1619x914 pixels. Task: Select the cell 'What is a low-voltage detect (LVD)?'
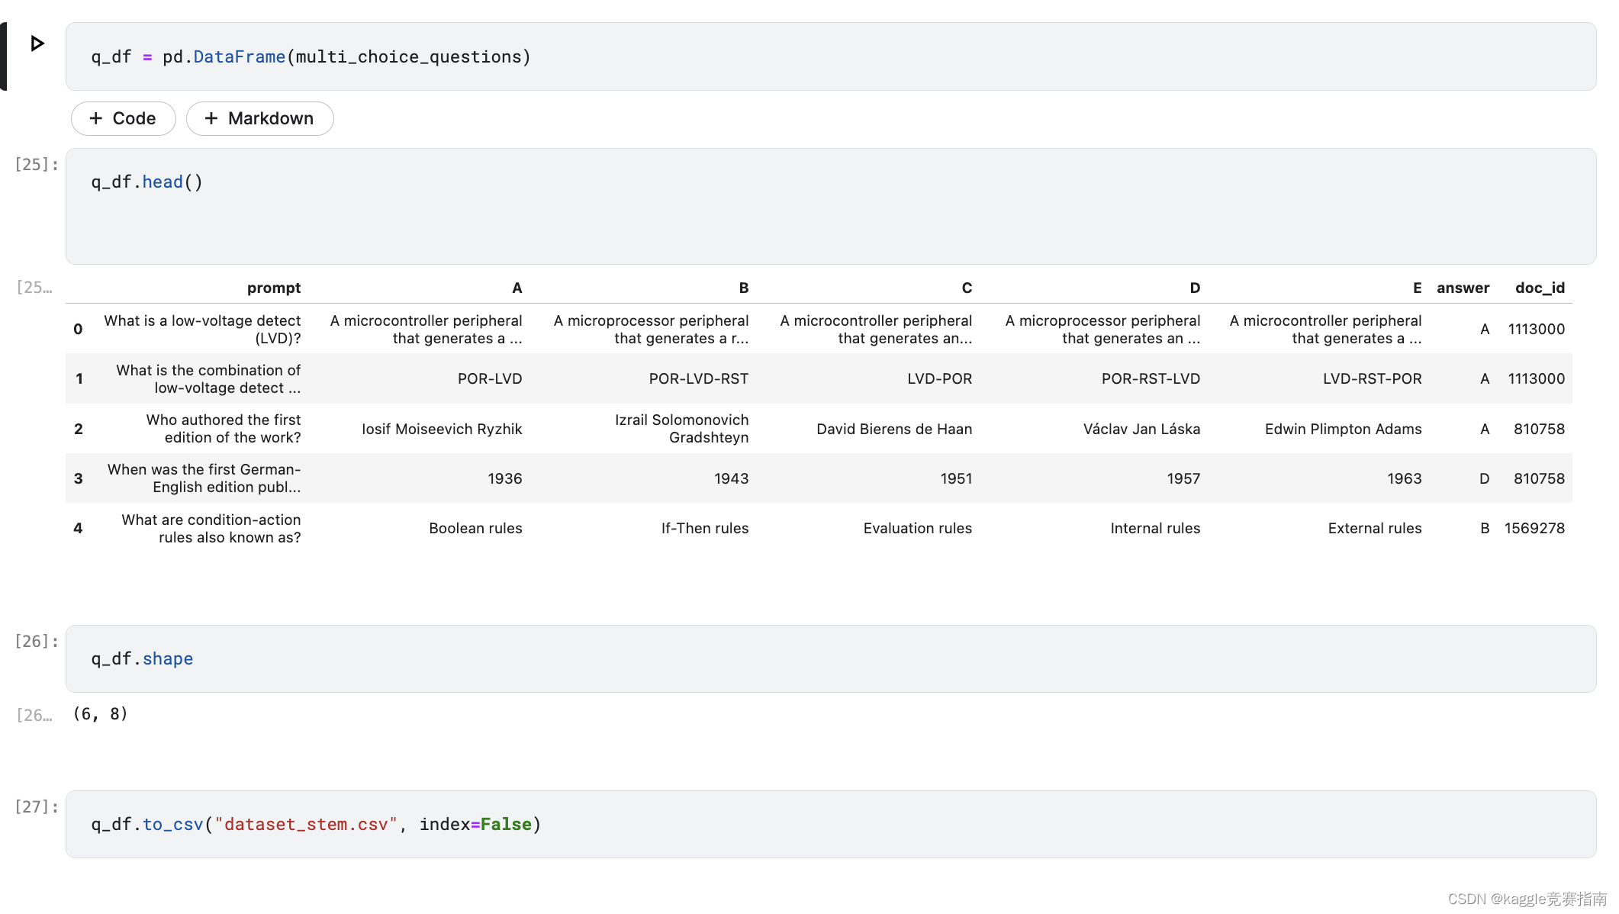(x=202, y=329)
